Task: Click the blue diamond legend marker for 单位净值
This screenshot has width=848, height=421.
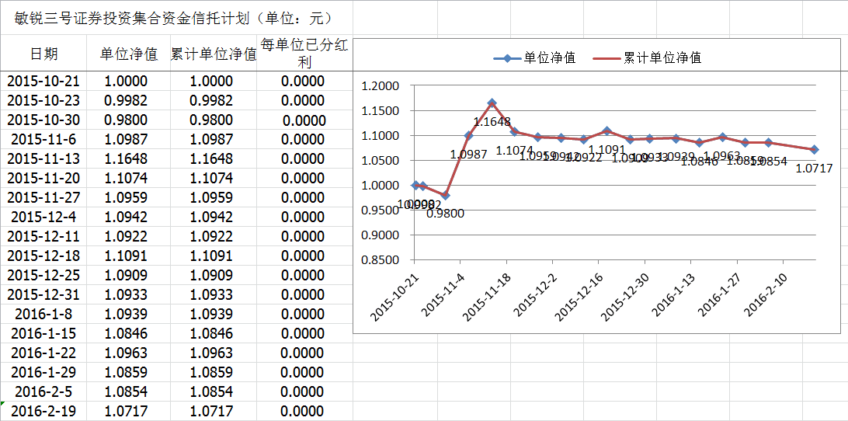Action: (x=507, y=58)
